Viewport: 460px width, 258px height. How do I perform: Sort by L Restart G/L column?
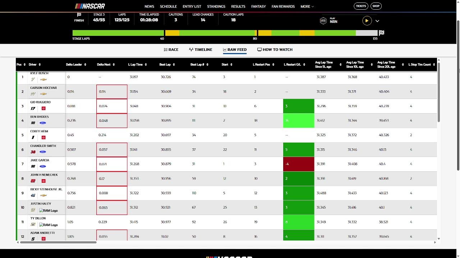click(x=294, y=64)
